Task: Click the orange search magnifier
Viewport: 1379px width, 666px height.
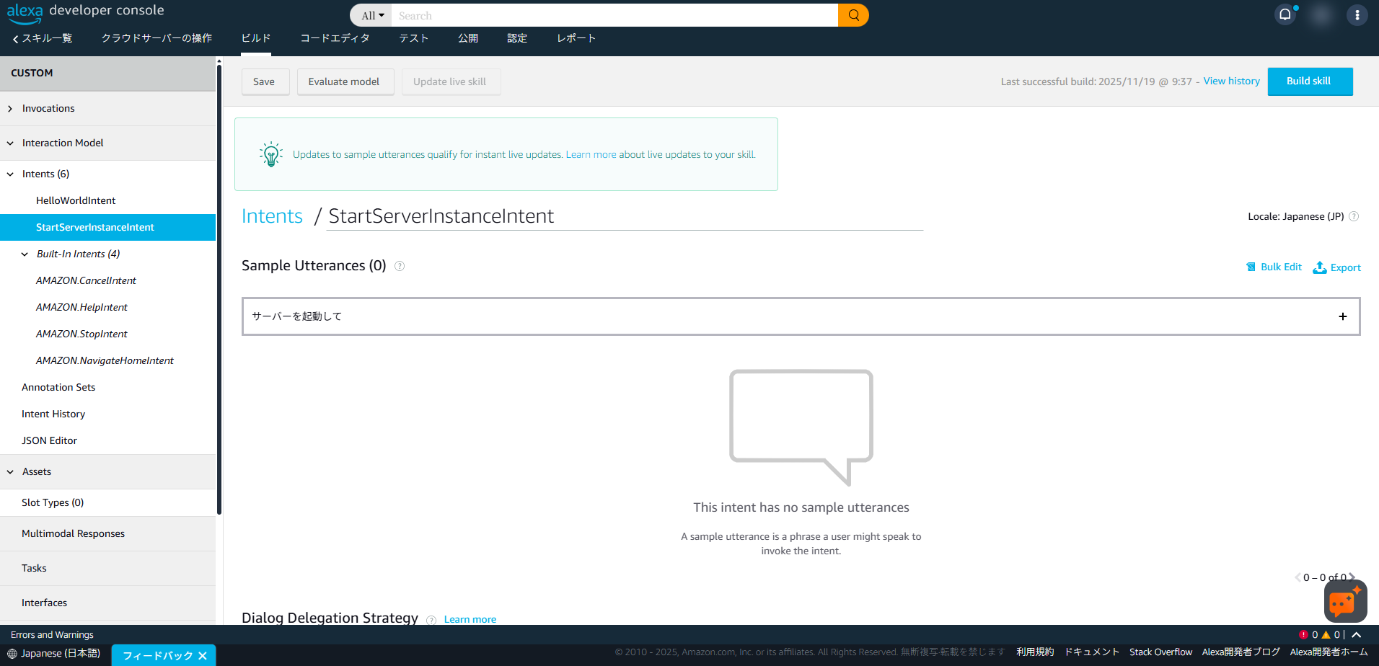Action: [x=852, y=14]
